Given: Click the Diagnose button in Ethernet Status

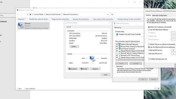Looking at the screenshot, I should (95, 69).
